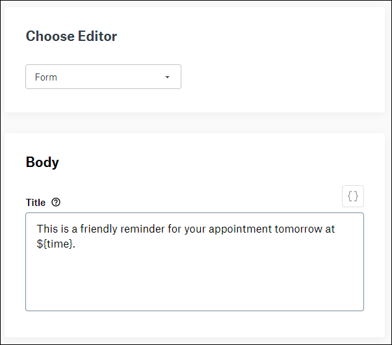392x345 pixels.
Task: Open the Choose Editor combo box
Action: coord(103,77)
